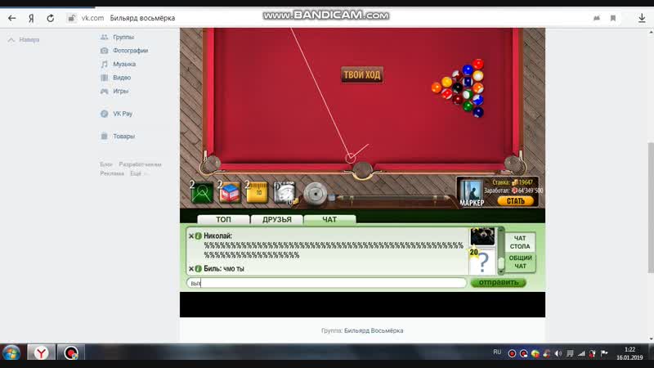This screenshot has height=368, width=654.
Task: Switch to the ТОП tab
Action: 223,219
